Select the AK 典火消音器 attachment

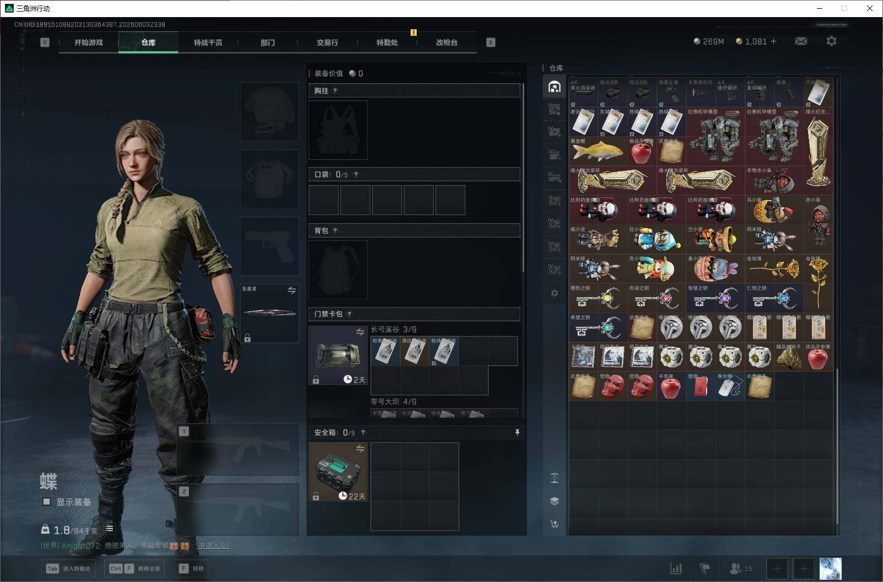tap(584, 92)
